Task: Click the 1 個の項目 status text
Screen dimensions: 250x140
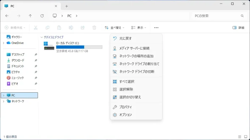Action: pos(10,137)
